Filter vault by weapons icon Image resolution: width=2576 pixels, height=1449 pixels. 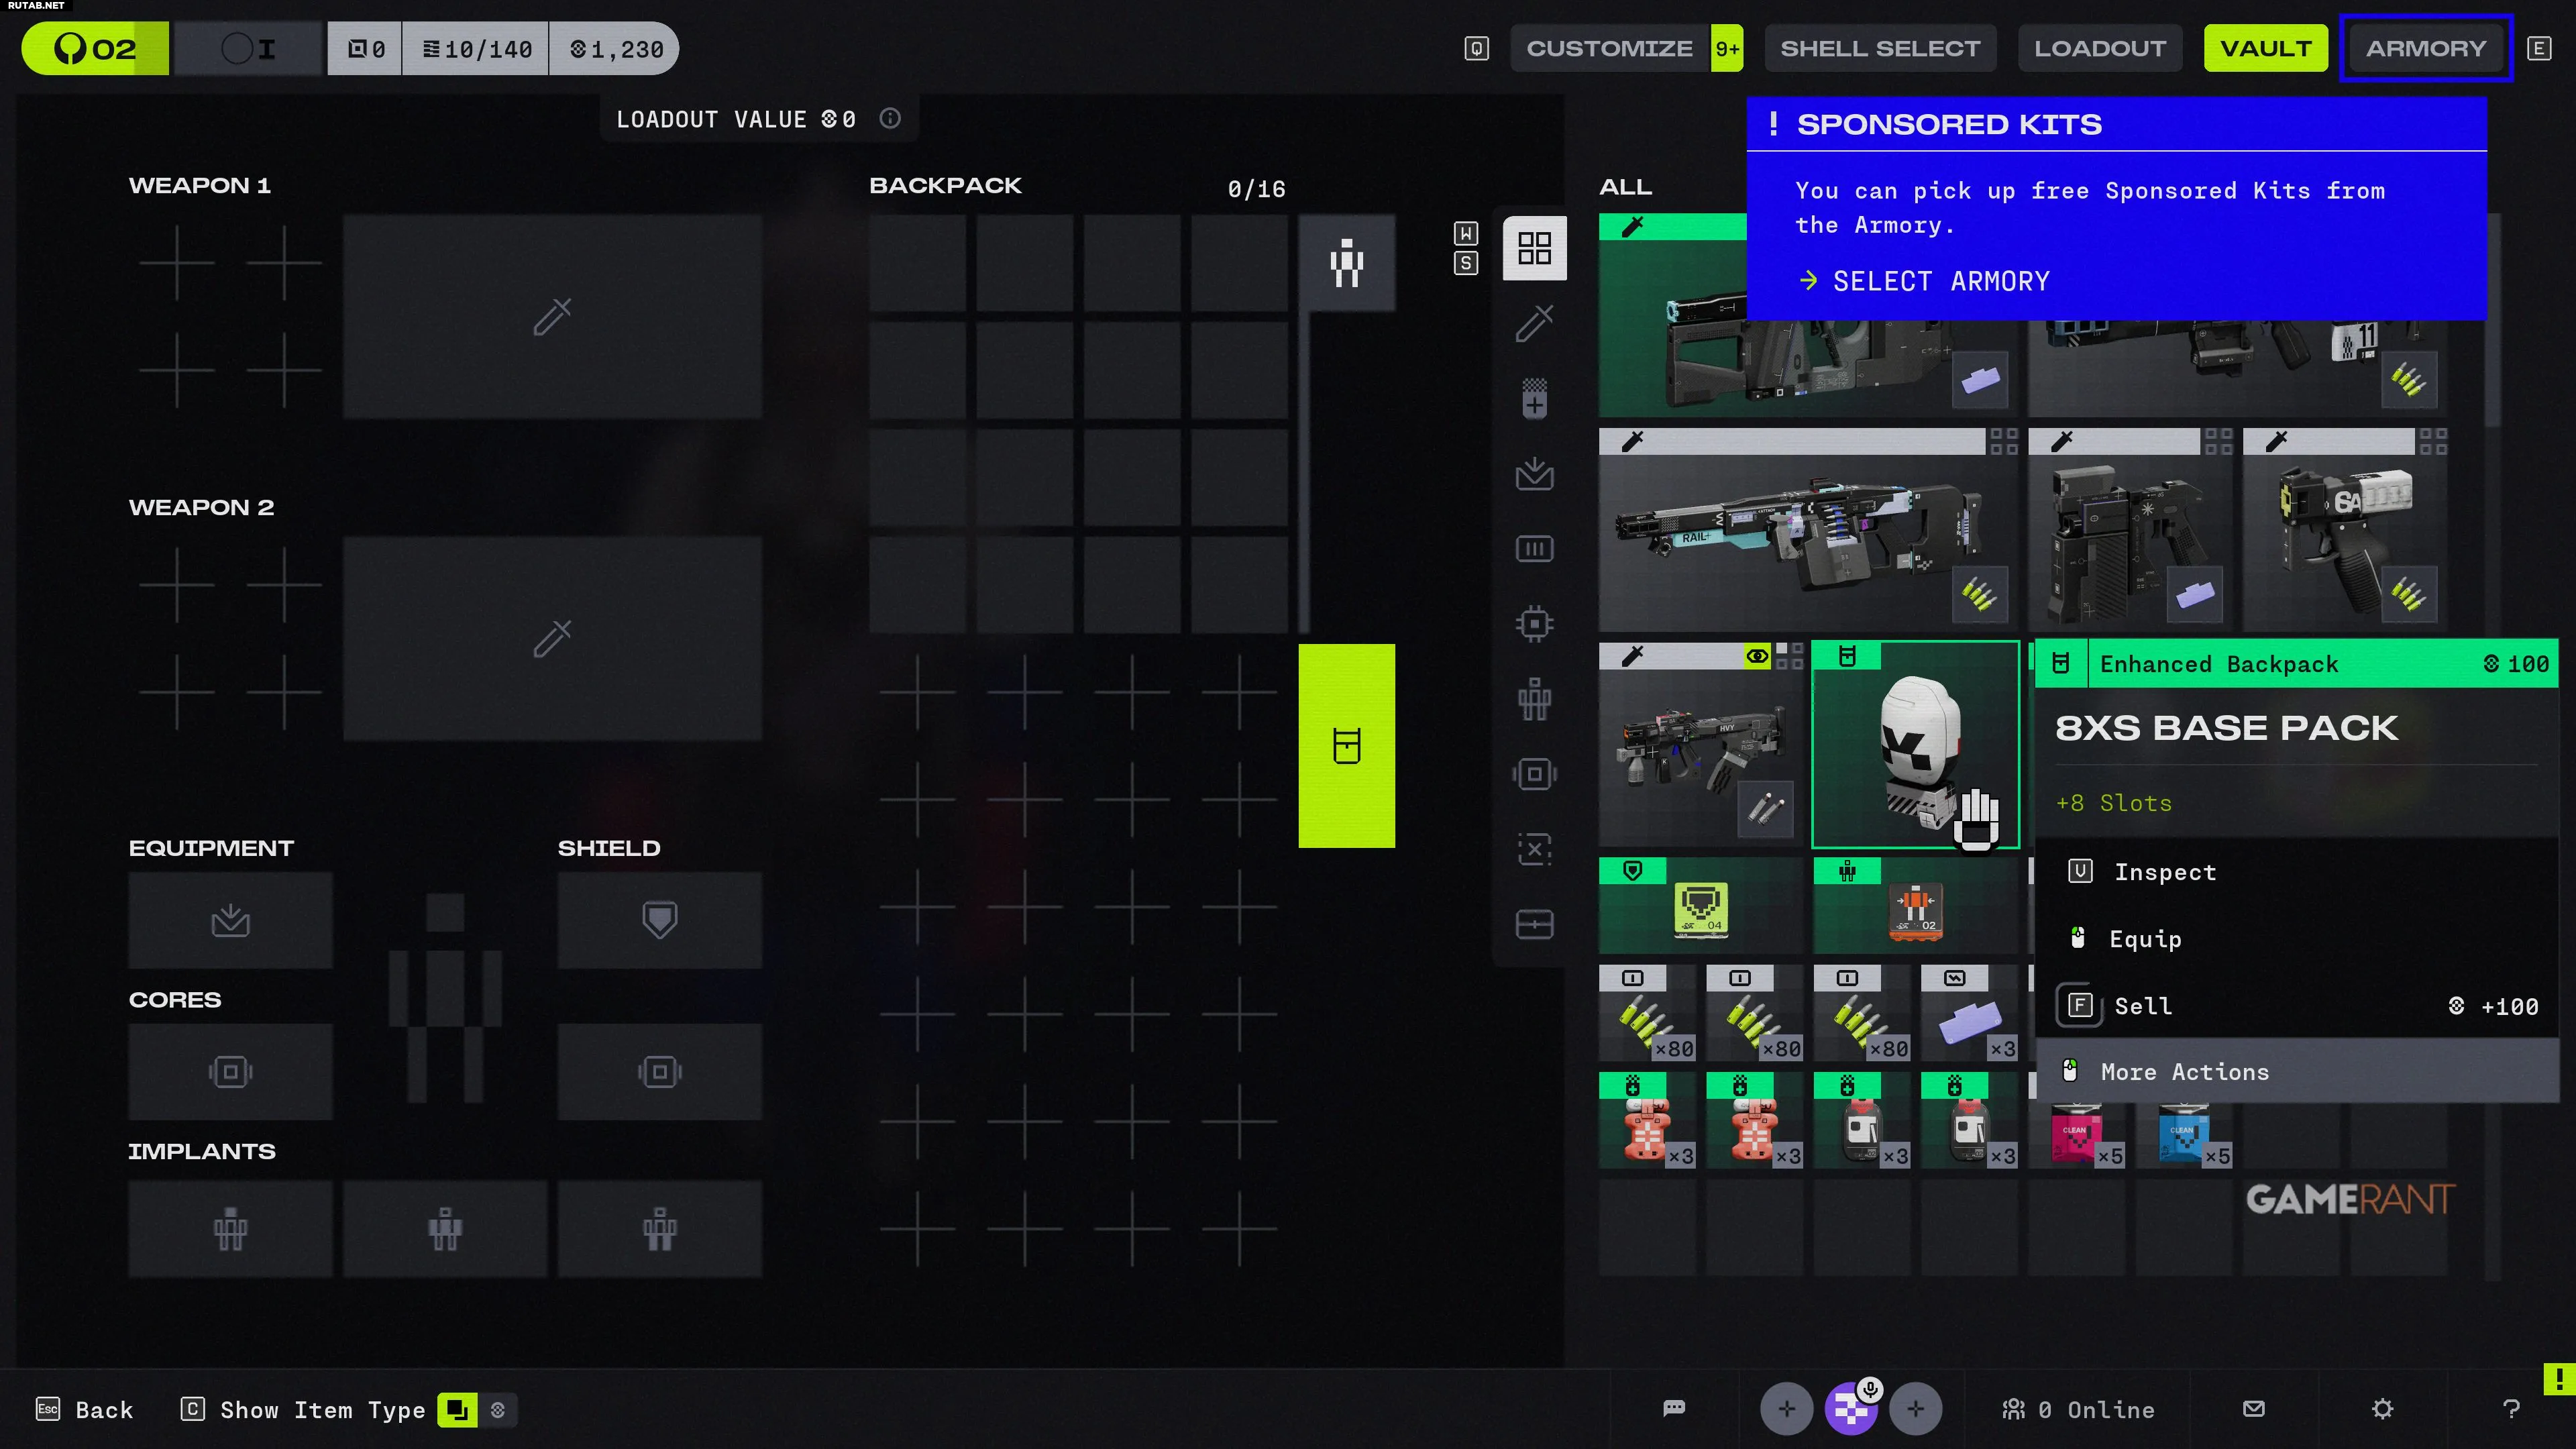click(1534, 323)
